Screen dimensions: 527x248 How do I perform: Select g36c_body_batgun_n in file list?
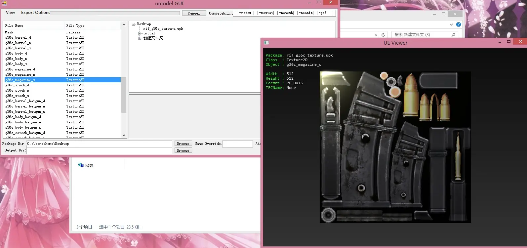[62, 122]
